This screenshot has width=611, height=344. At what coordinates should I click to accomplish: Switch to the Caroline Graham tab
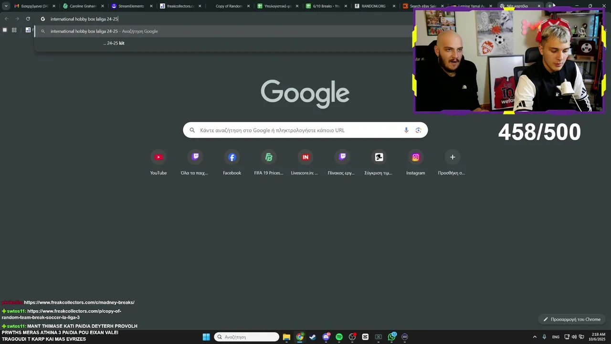tap(83, 6)
